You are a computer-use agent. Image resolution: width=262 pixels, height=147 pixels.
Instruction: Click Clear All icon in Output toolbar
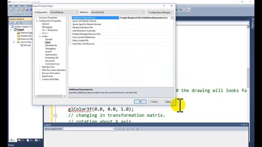(x=132, y=129)
